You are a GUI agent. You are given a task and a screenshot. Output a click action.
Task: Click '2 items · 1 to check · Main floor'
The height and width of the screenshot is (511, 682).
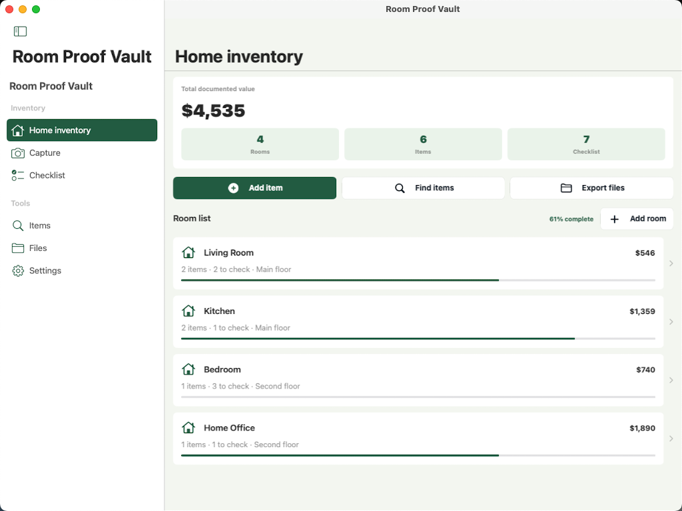pyautogui.click(x=236, y=327)
